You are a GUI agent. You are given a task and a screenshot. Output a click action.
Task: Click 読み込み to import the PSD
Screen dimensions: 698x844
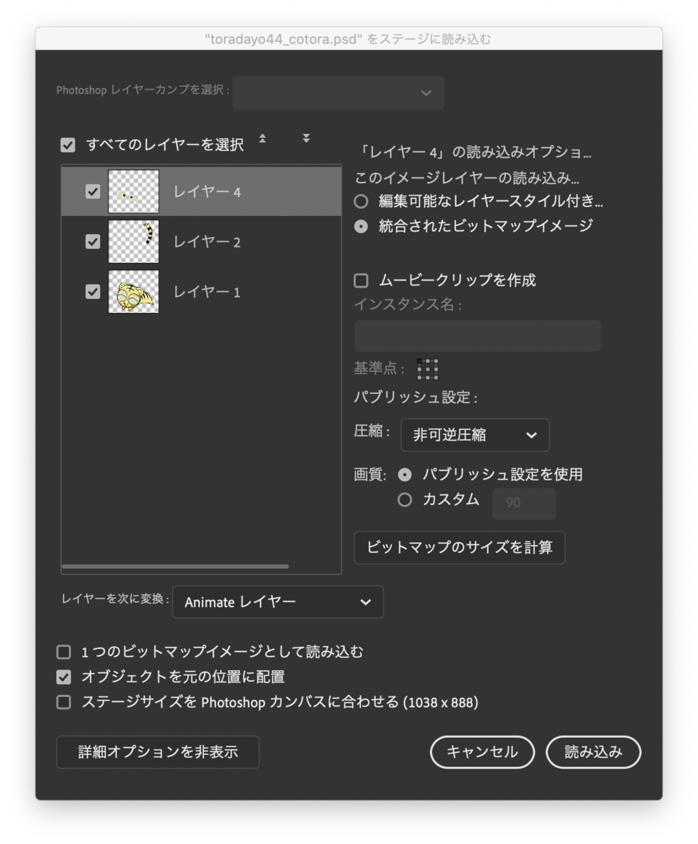pyautogui.click(x=593, y=752)
